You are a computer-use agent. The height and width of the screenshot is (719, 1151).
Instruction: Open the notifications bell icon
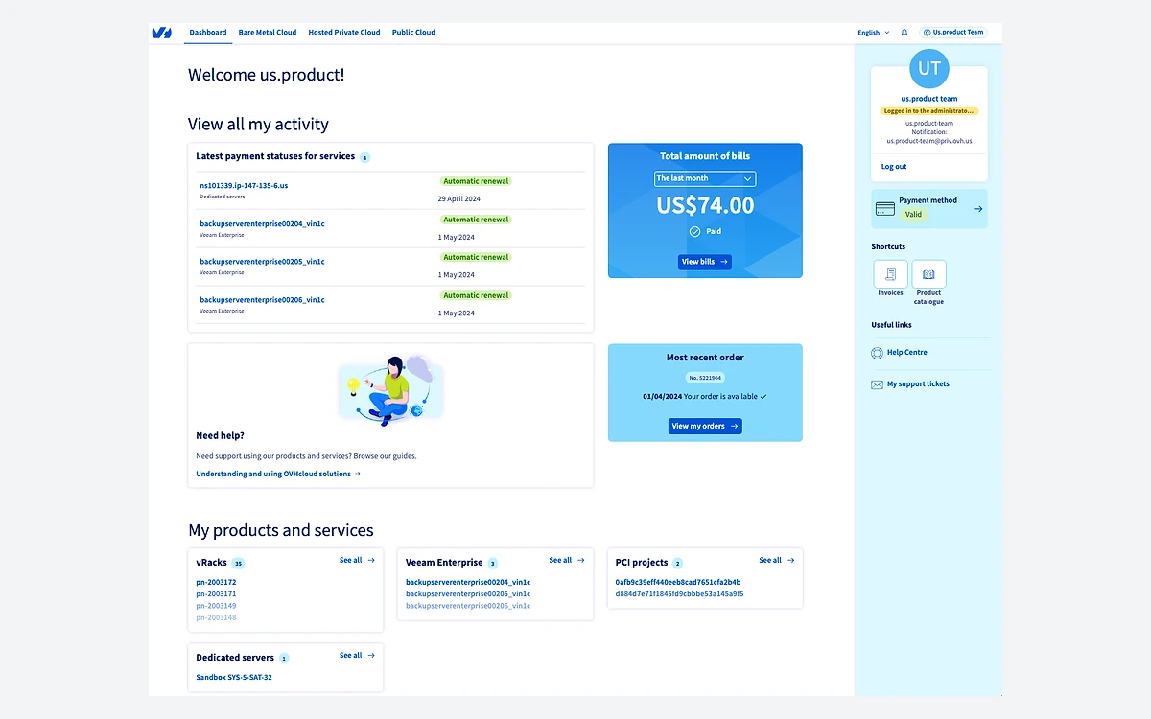tap(904, 33)
